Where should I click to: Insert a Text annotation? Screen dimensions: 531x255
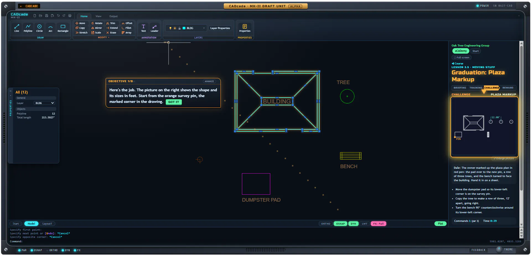143,28
